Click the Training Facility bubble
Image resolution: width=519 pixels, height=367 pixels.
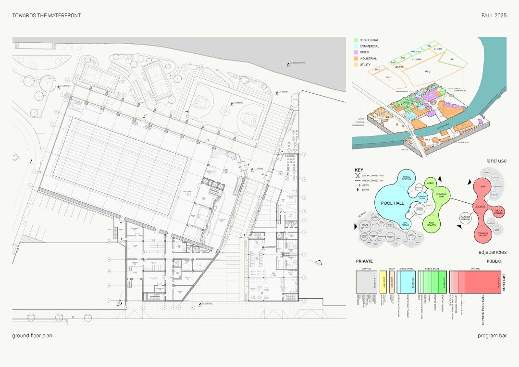(x=482, y=234)
